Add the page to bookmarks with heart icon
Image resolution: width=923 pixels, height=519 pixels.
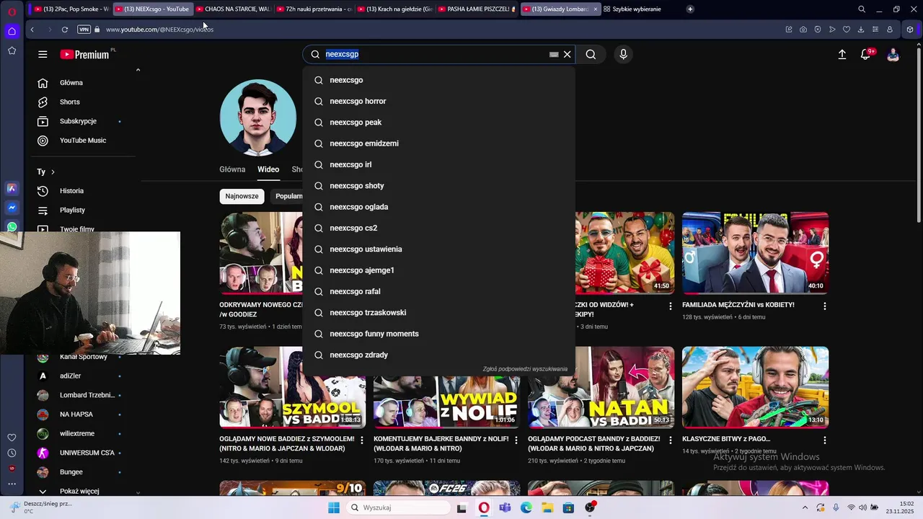(x=847, y=30)
